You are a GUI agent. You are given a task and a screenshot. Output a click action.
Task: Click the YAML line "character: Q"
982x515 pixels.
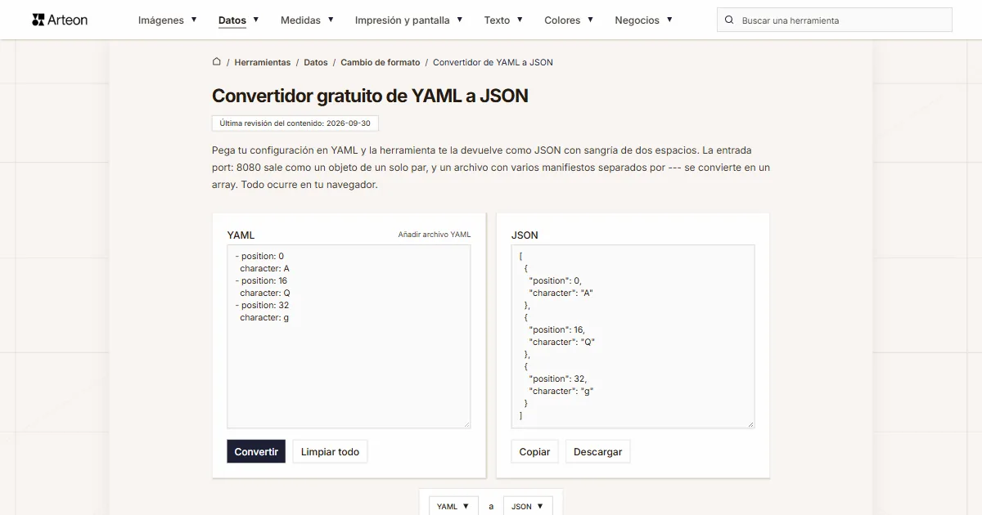tap(265, 293)
